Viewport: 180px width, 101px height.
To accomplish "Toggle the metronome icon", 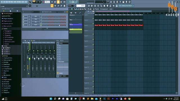I will pyautogui.click(x=52, y=2).
